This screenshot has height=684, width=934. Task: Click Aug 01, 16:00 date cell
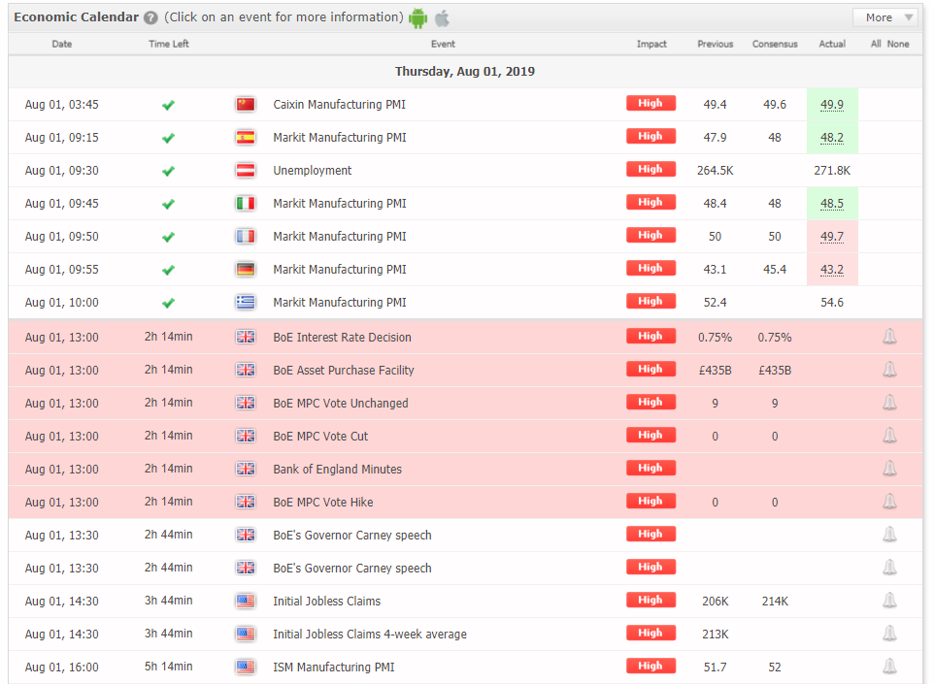tap(62, 668)
